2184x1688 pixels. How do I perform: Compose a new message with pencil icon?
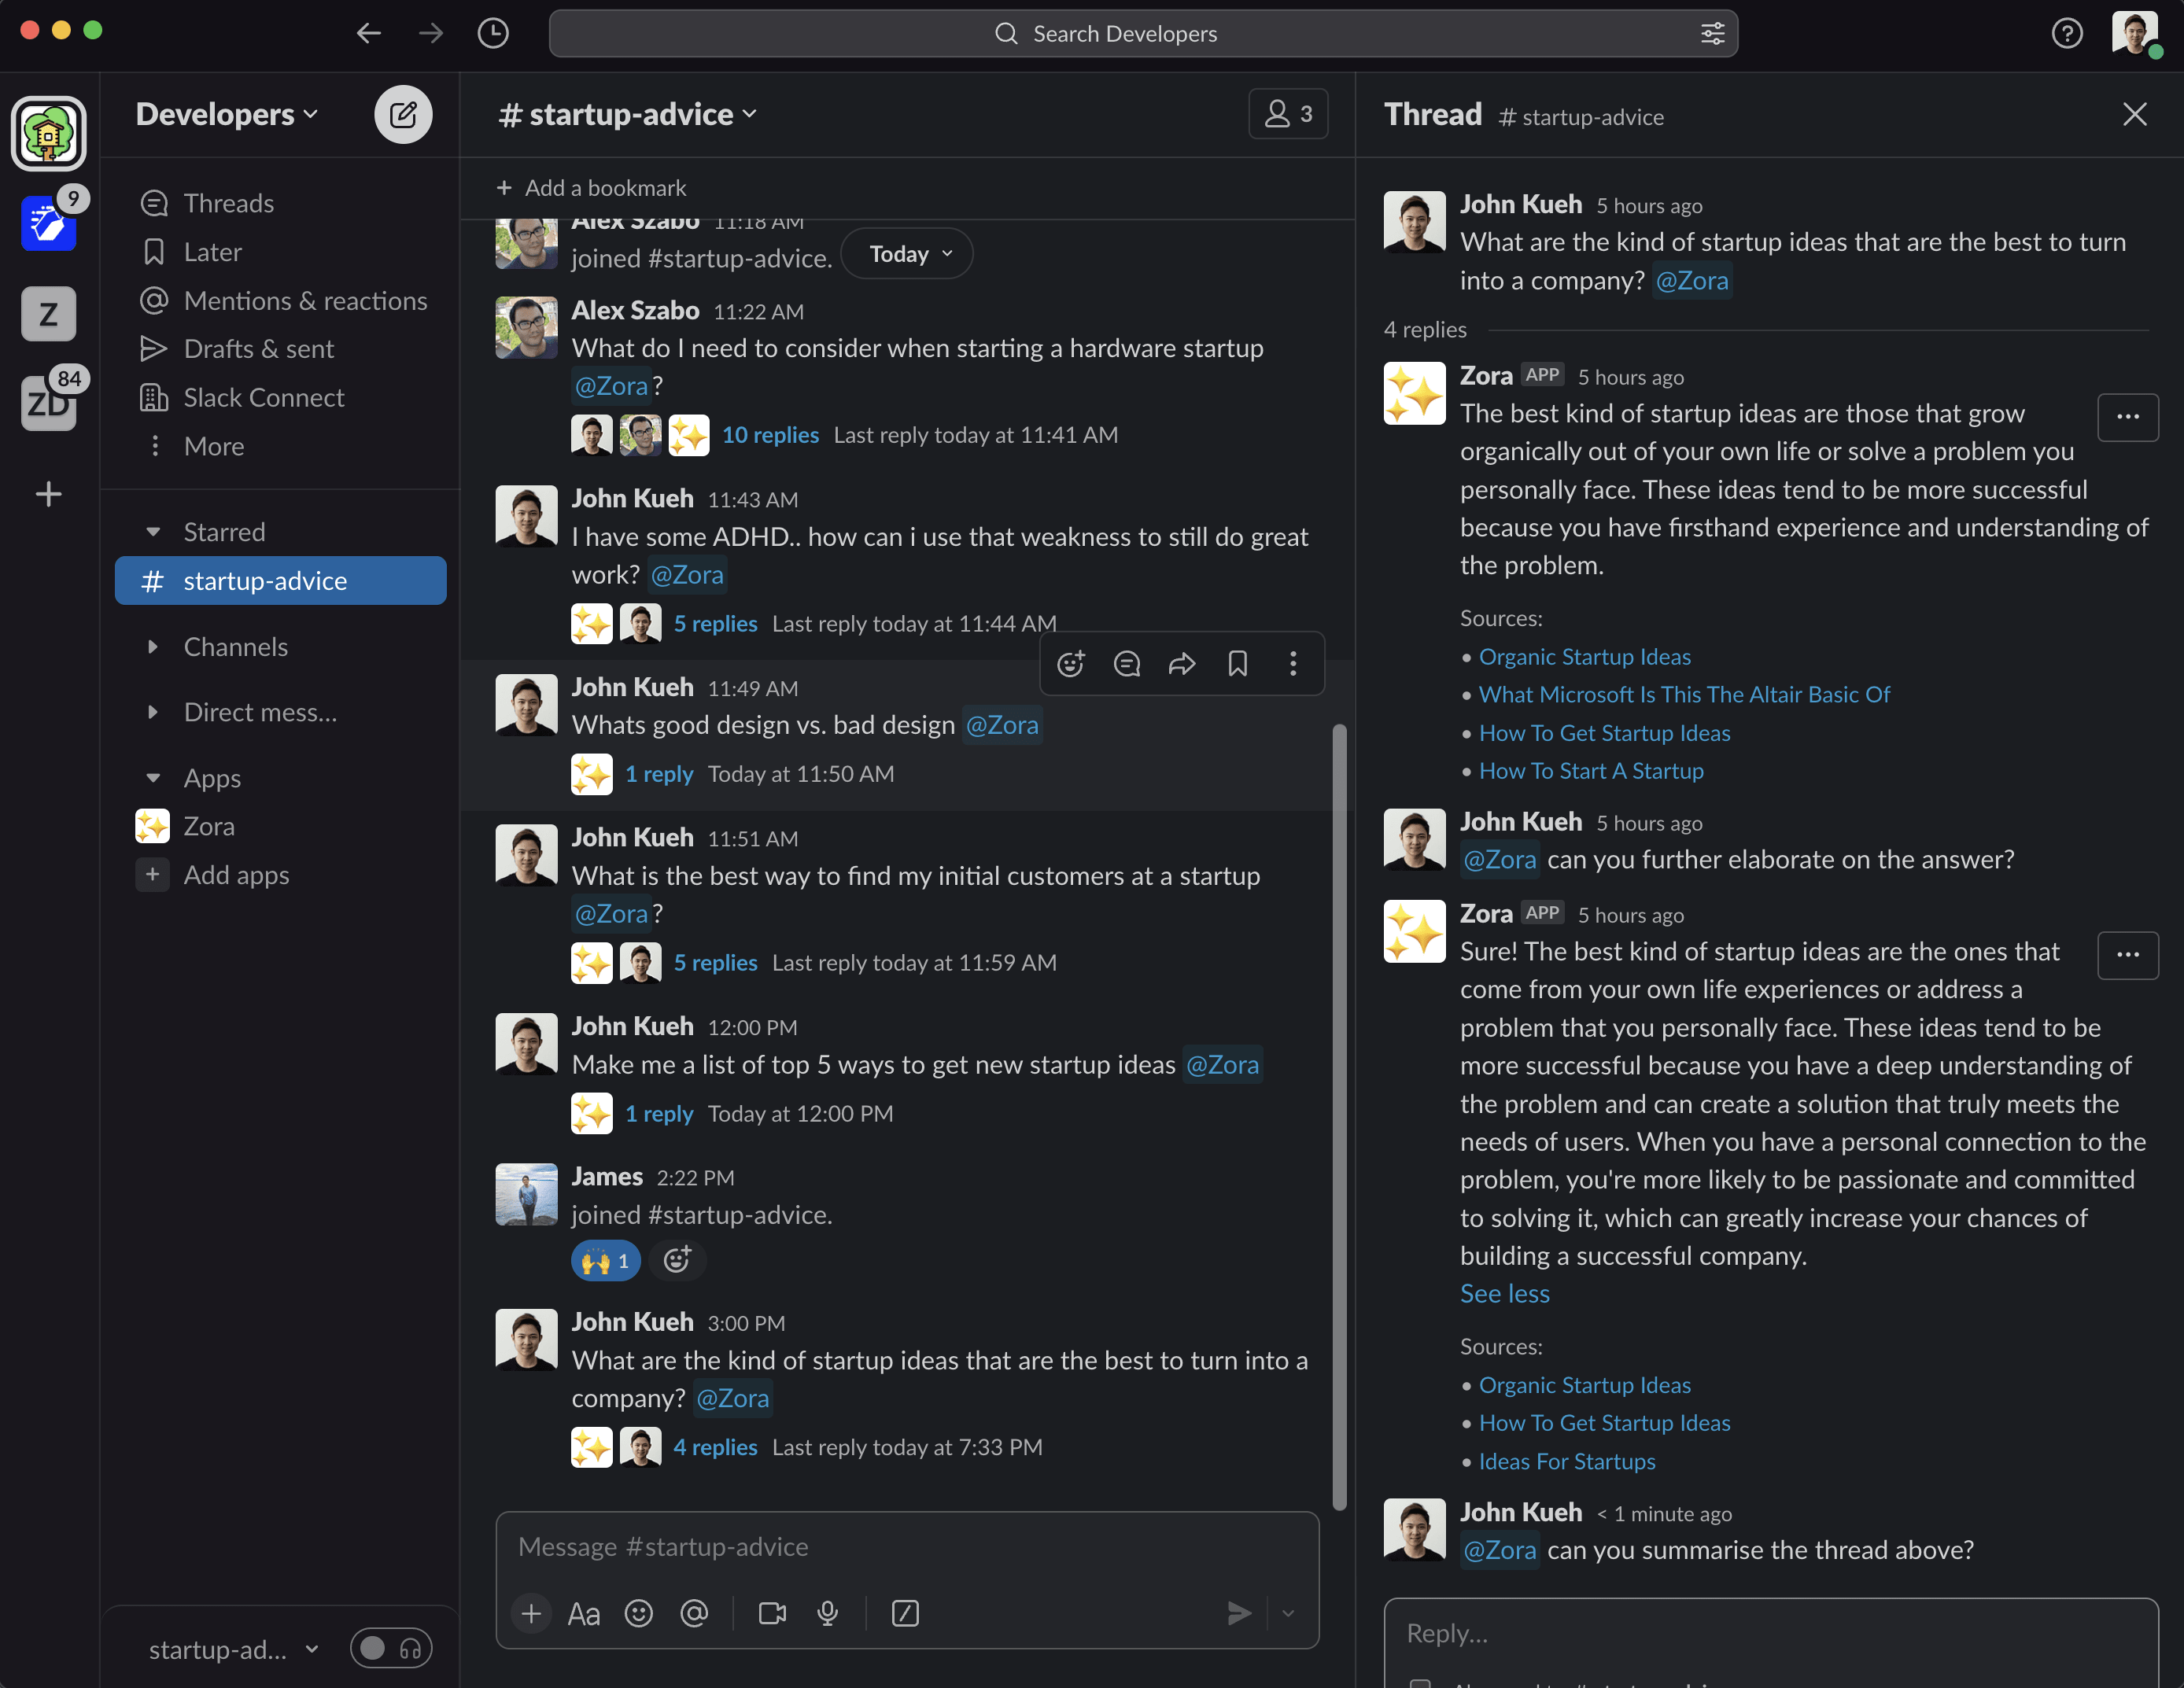pyautogui.click(x=403, y=114)
